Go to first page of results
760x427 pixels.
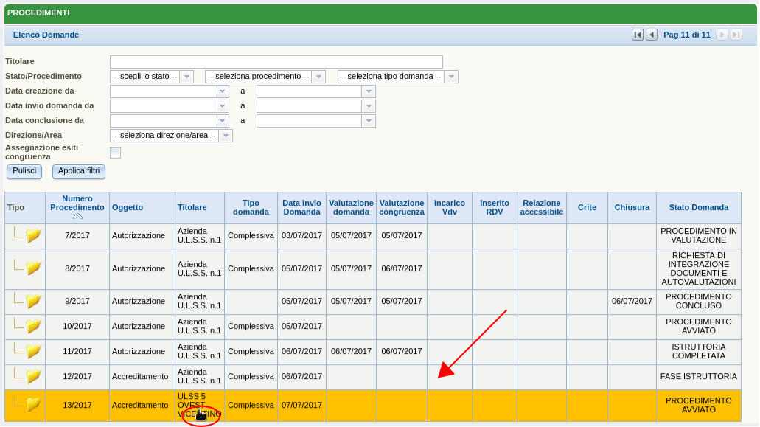pyautogui.click(x=638, y=35)
